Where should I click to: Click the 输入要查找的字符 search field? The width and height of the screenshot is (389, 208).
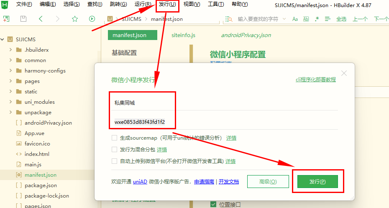tap(258, 19)
